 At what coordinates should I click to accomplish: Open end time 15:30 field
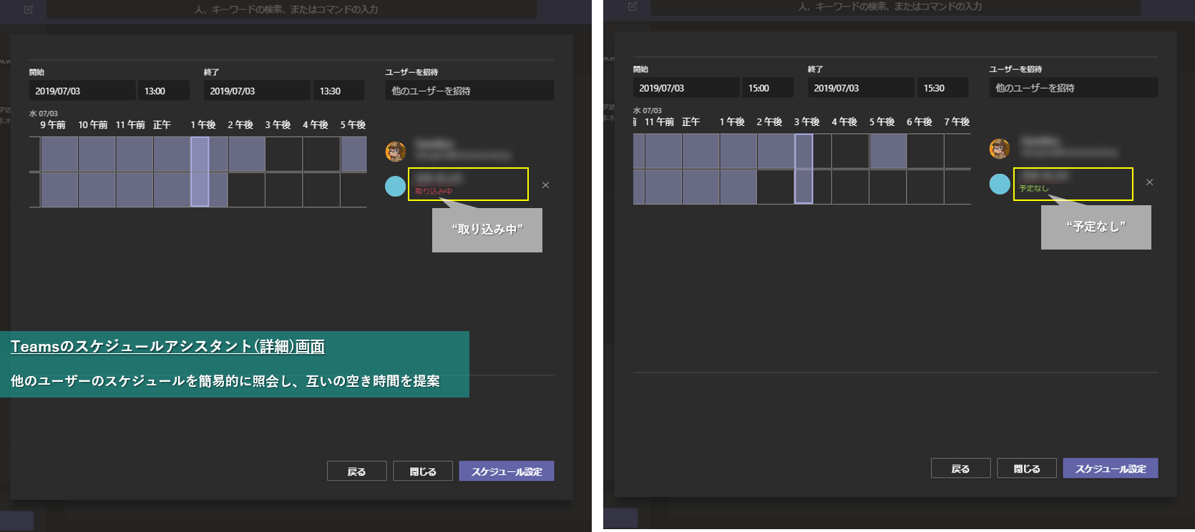(x=942, y=88)
